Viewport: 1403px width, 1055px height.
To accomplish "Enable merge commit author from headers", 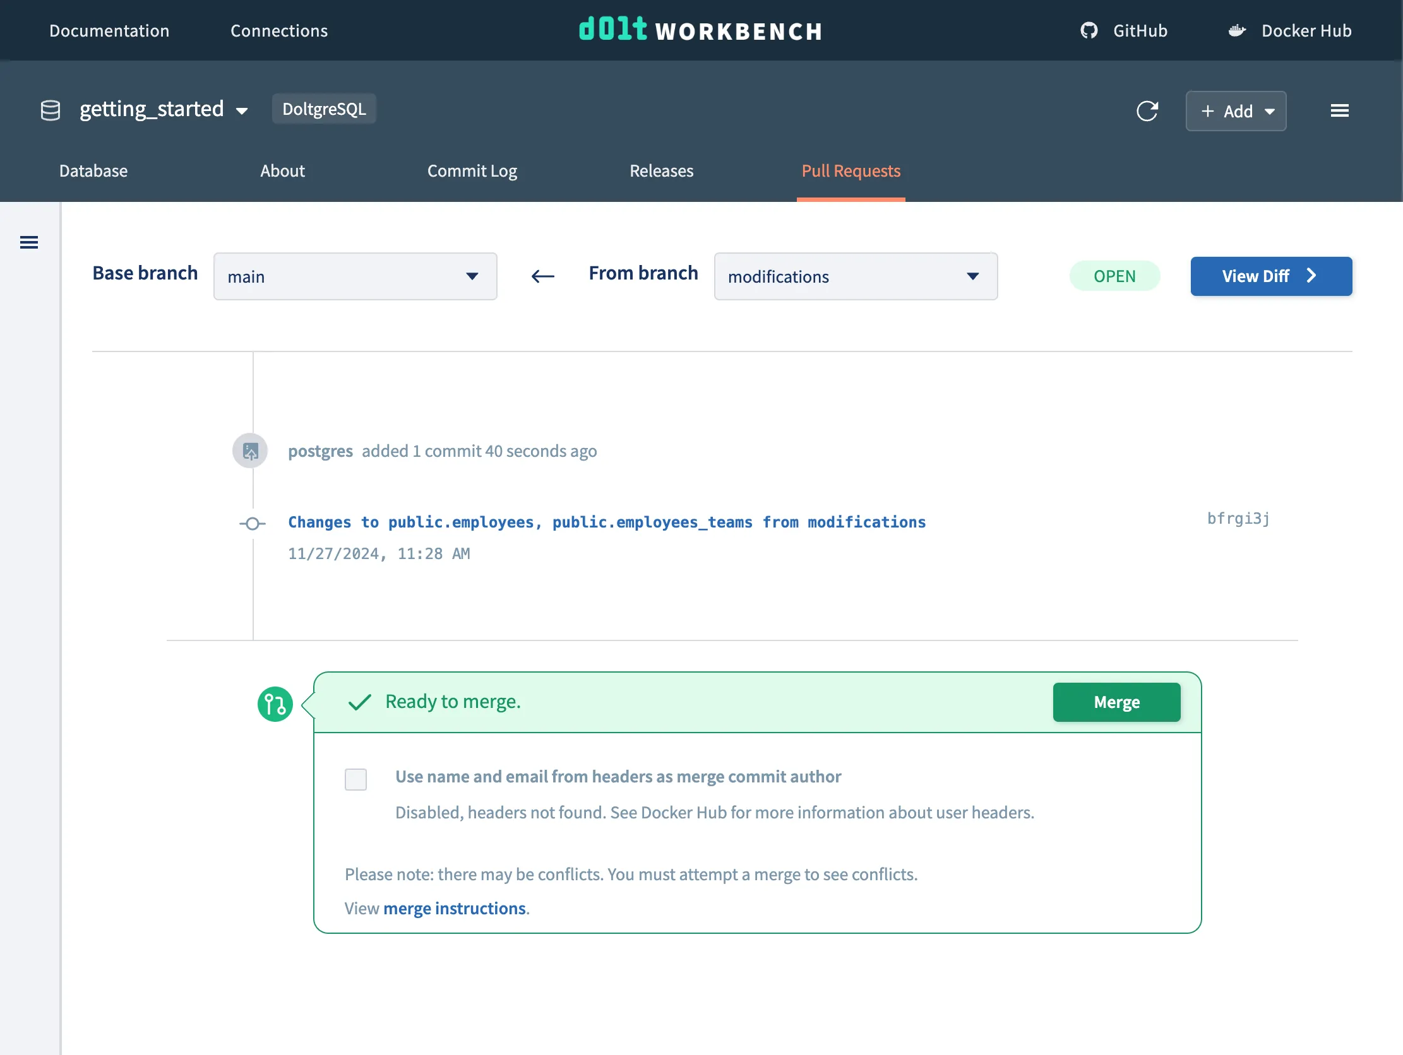I will (356, 779).
